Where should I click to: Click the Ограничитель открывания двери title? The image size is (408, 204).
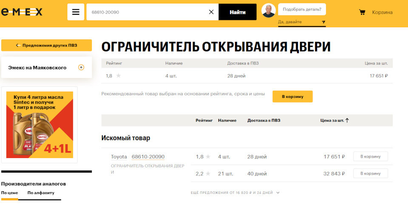(216, 47)
